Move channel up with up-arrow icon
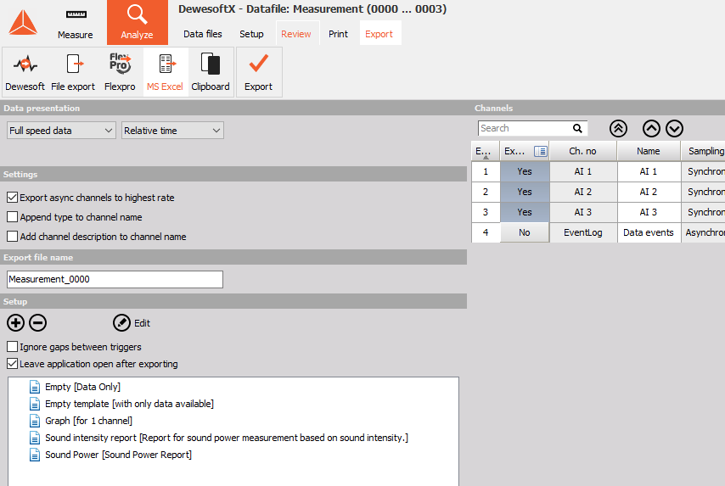Screen dimensions: 725x486 (651, 128)
